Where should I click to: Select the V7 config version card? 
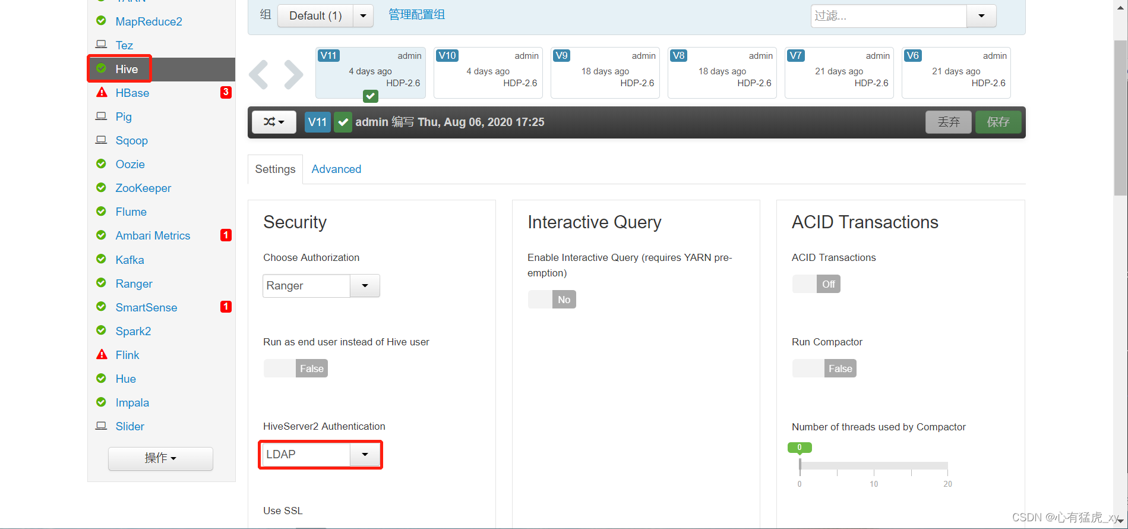click(x=839, y=73)
